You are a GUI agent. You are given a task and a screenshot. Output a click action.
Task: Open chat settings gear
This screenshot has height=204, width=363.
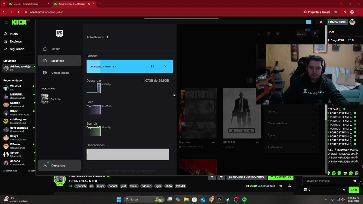pyautogui.click(x=344, y=190)
